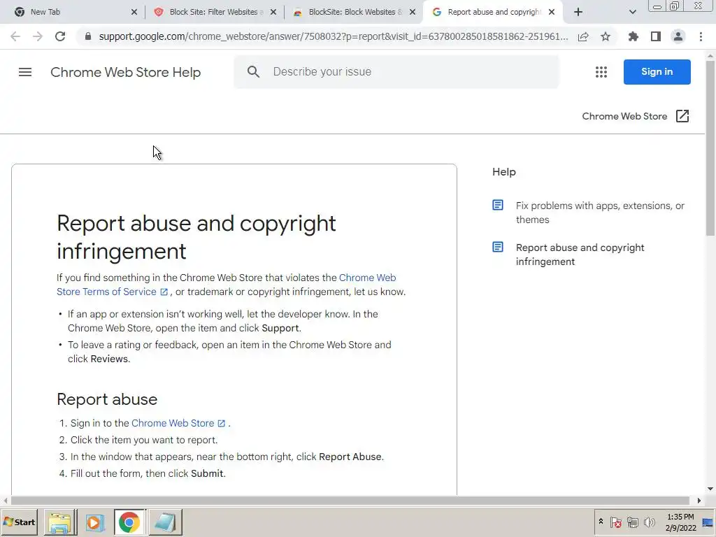Click the network tray icon
Screen dimensions: 716x537
[632, 522]
